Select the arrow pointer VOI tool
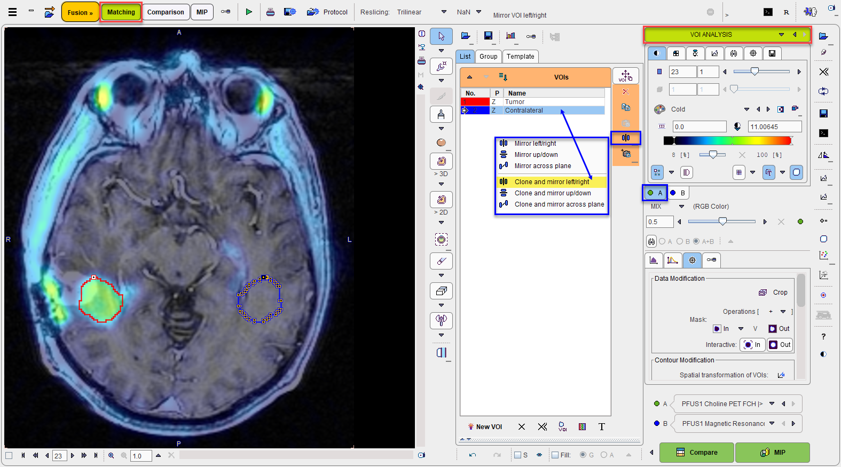841x467 pixels. click(441, 36)
